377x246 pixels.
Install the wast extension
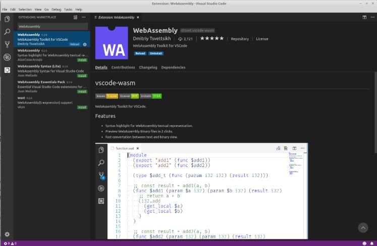coord(82,108)
